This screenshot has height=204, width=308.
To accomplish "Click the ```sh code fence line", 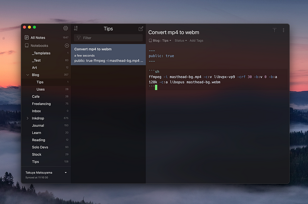I will pos(154,72).
